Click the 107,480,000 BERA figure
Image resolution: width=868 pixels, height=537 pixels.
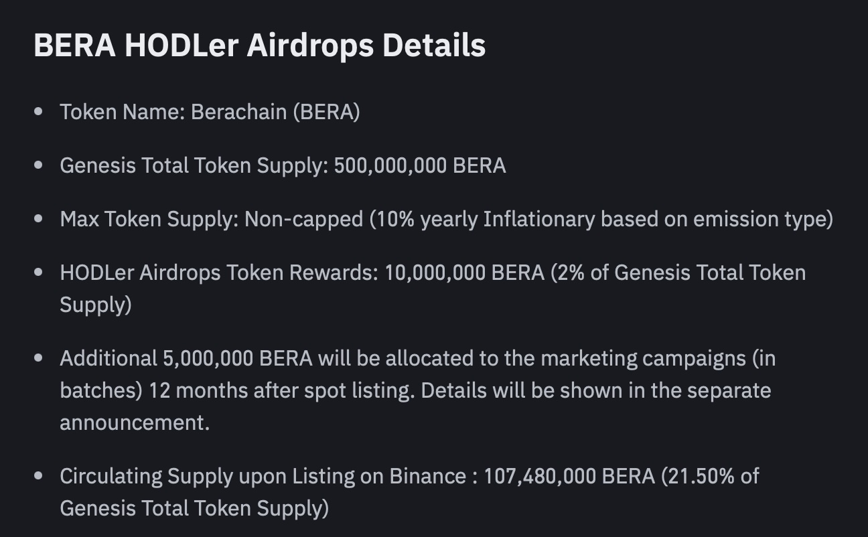tap(569, 476)
